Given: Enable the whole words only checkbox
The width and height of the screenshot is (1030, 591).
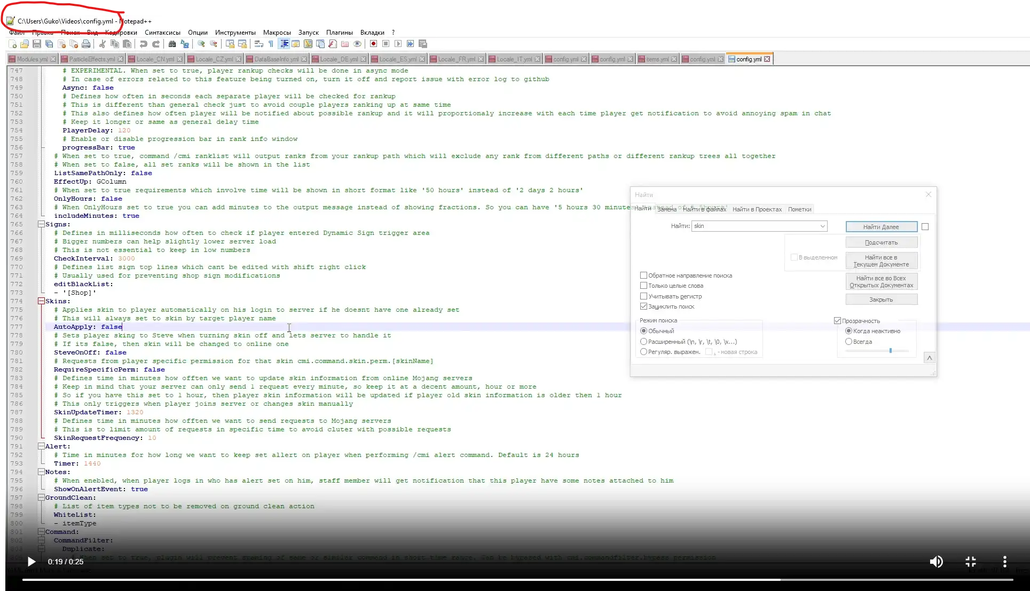Looking at the screenshot, I should (643, 286).
